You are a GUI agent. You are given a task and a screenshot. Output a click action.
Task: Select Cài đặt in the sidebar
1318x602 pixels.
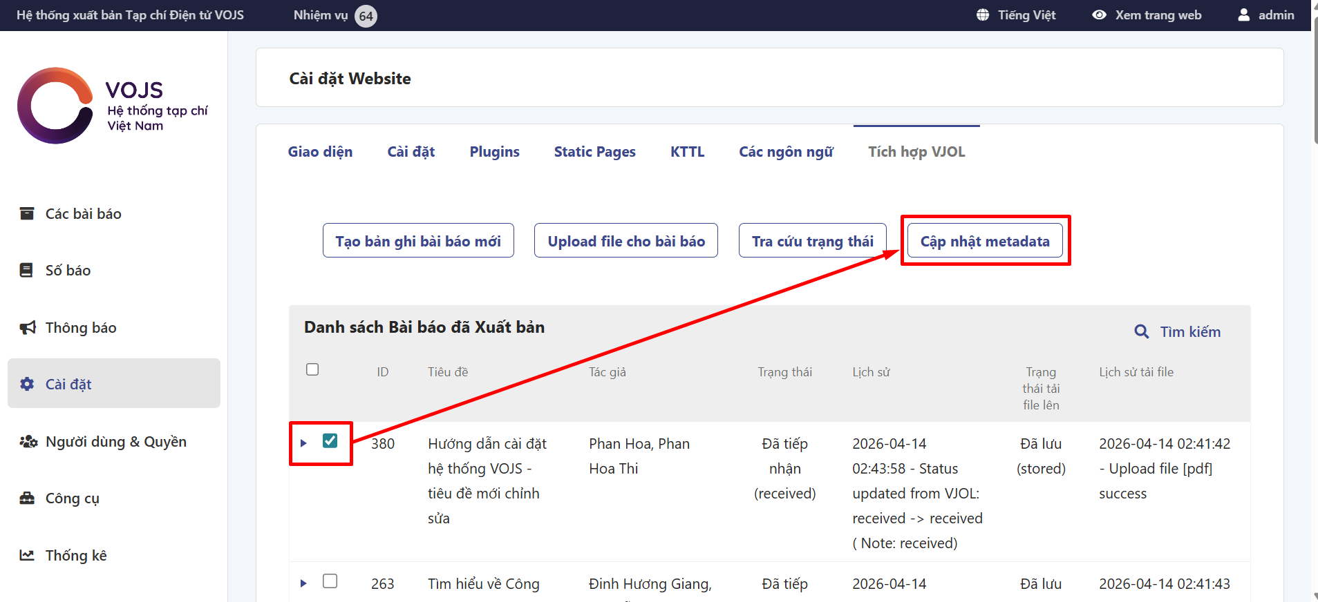click(114, 383)
